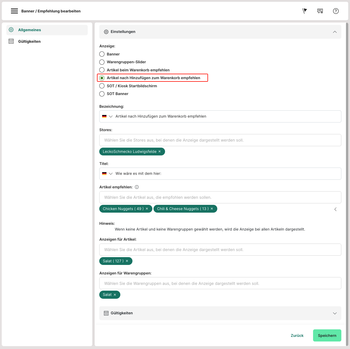Open the help question mark icon
This screenshot has height=349, width=350.
(x=336, y=11)
